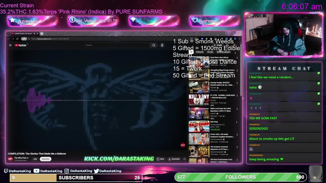Select the Recently uploaded filter chip

(x=224, y=52)
